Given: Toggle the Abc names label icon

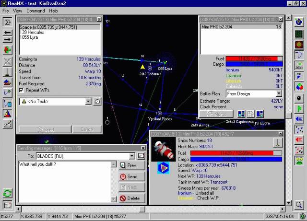Looking at the screenshot, I should tap(299, 65).
